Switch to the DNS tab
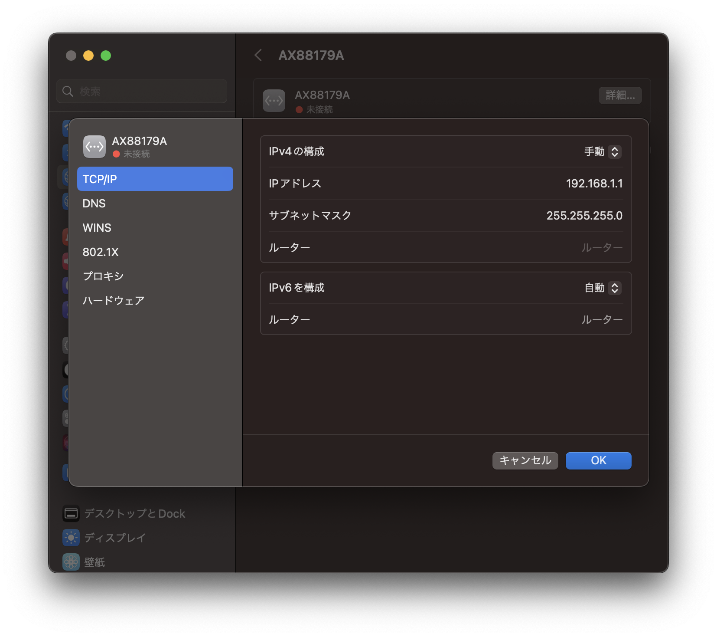 [94, 203]
